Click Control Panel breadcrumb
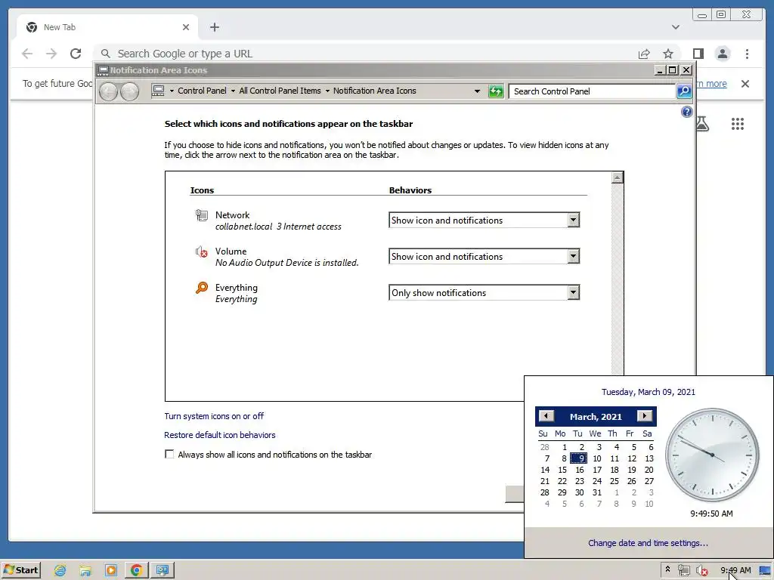The width and height of the screenshot is (774, 580). (202, 91)
